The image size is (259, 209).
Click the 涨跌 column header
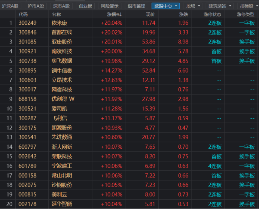coord(184,14)
